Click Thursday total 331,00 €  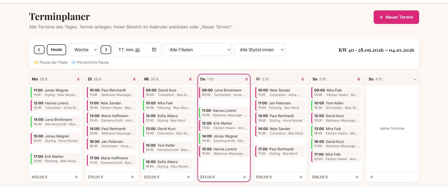tap(208, 177)
